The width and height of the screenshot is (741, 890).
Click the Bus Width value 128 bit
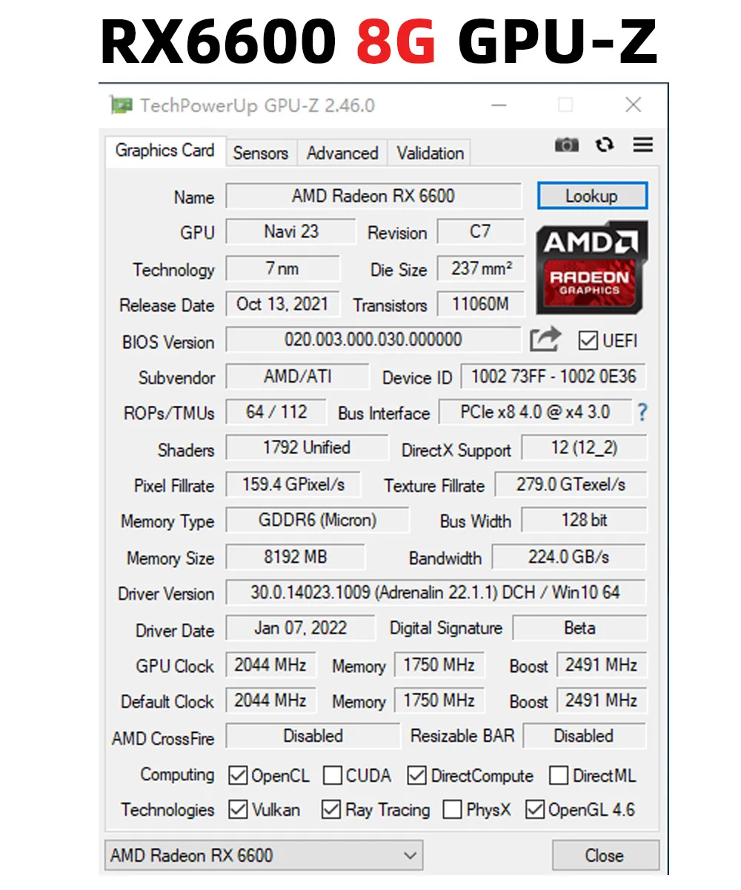(x=584, y=521)
